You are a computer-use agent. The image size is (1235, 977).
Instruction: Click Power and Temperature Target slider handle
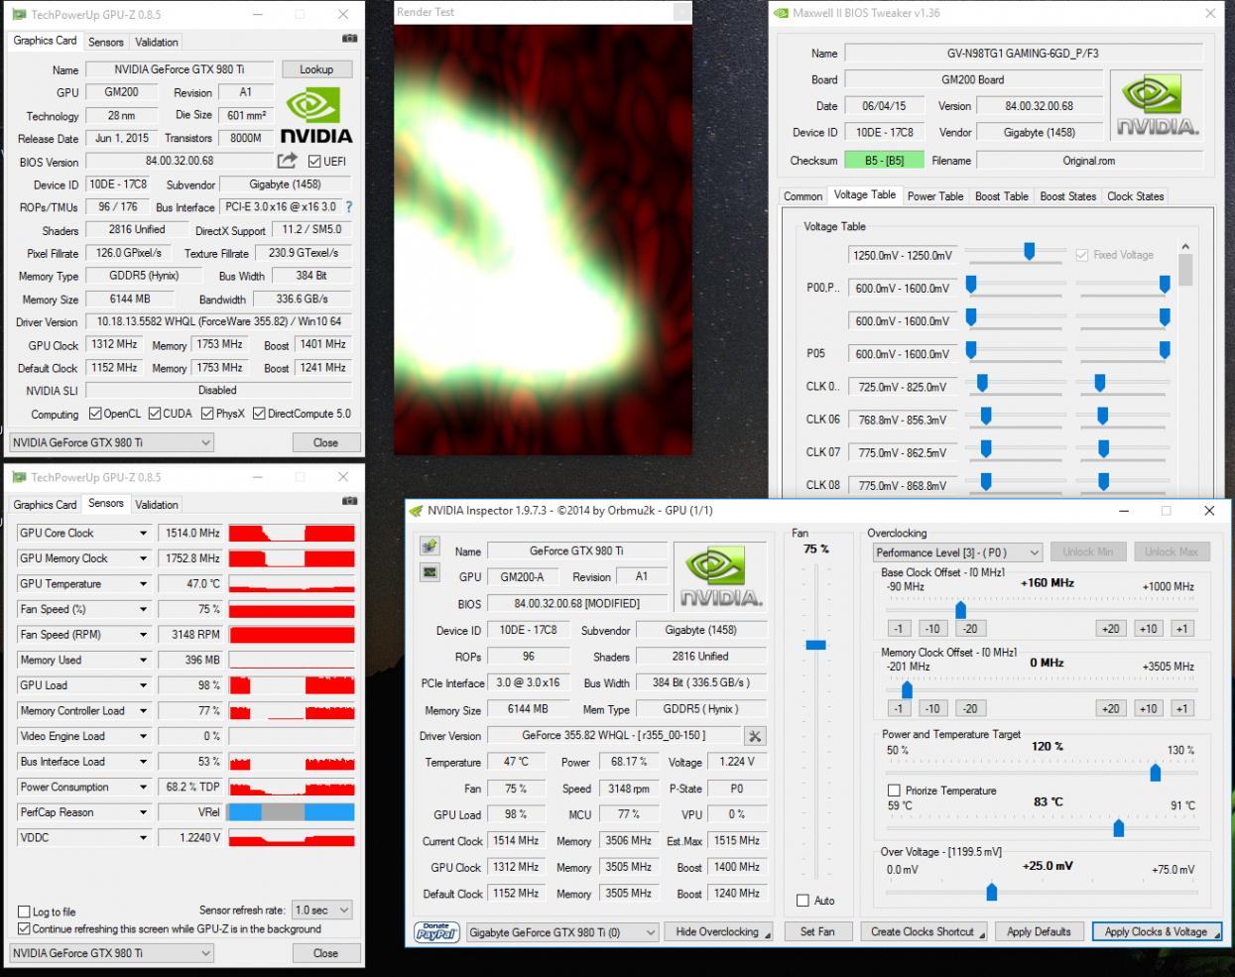(1155, 772)
